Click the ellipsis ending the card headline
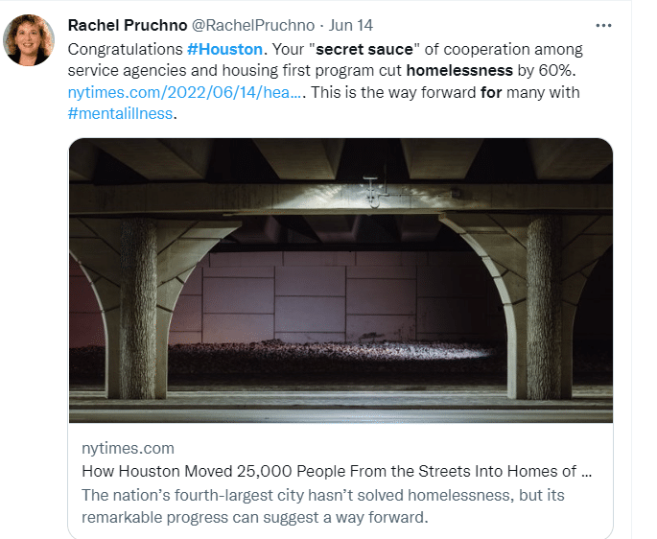The image size is (657, 539). (x=586, y=471)
